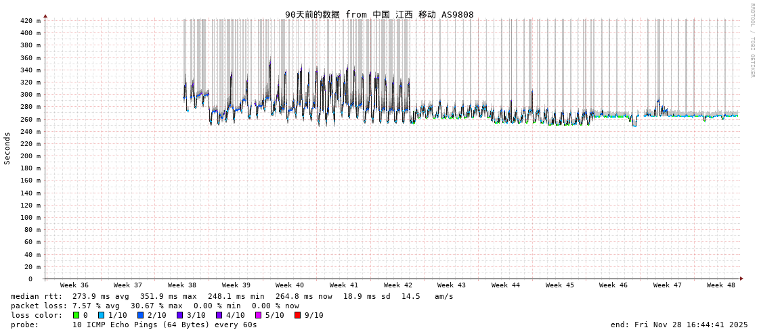Click the 200 m y-axis tick label
759x334 pixels.
click(x=30, y=156)
